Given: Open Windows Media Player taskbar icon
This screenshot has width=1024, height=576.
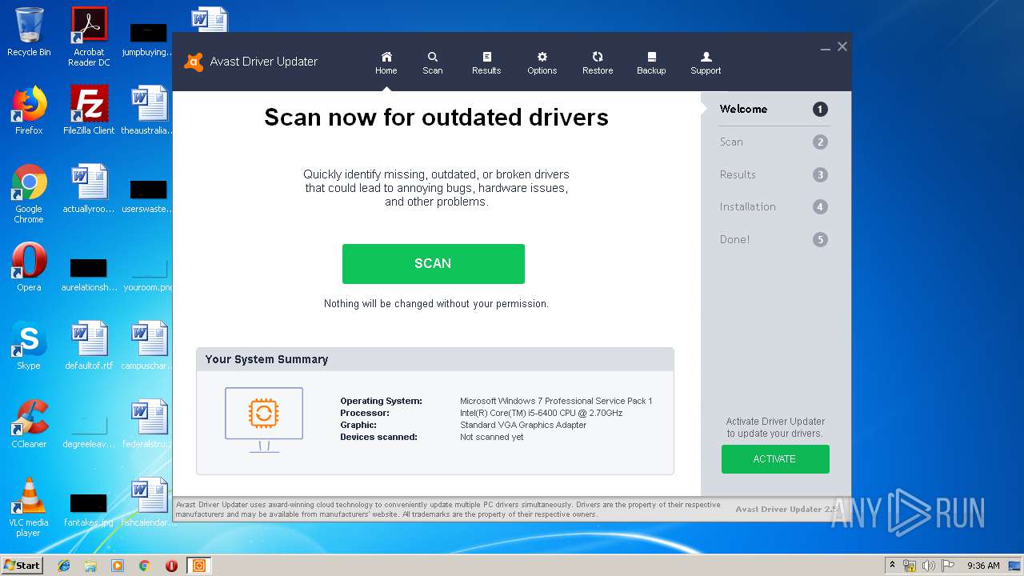Looking at the screenshot, I should click(x=118, y=566).
